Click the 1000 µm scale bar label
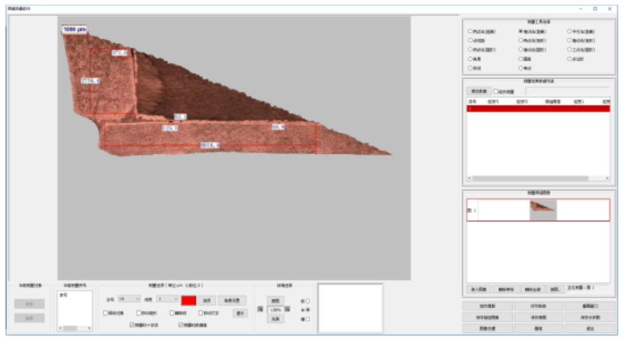The width and height of the screenshot is (621, 339). [x=75, y=29]
